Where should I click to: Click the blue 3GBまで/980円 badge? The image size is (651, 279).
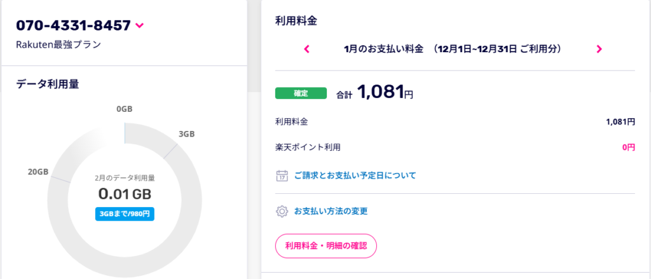(x=125, y=214)
